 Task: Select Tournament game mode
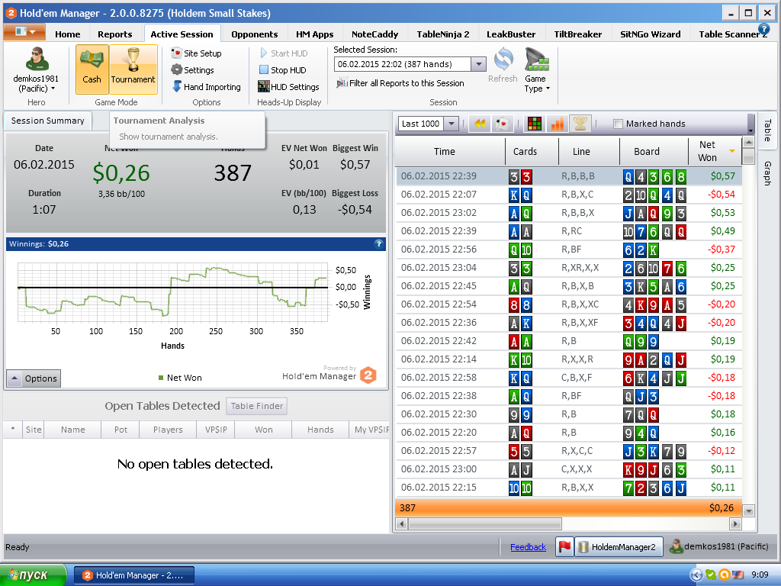pyautogui.click(x=133, y=69)
